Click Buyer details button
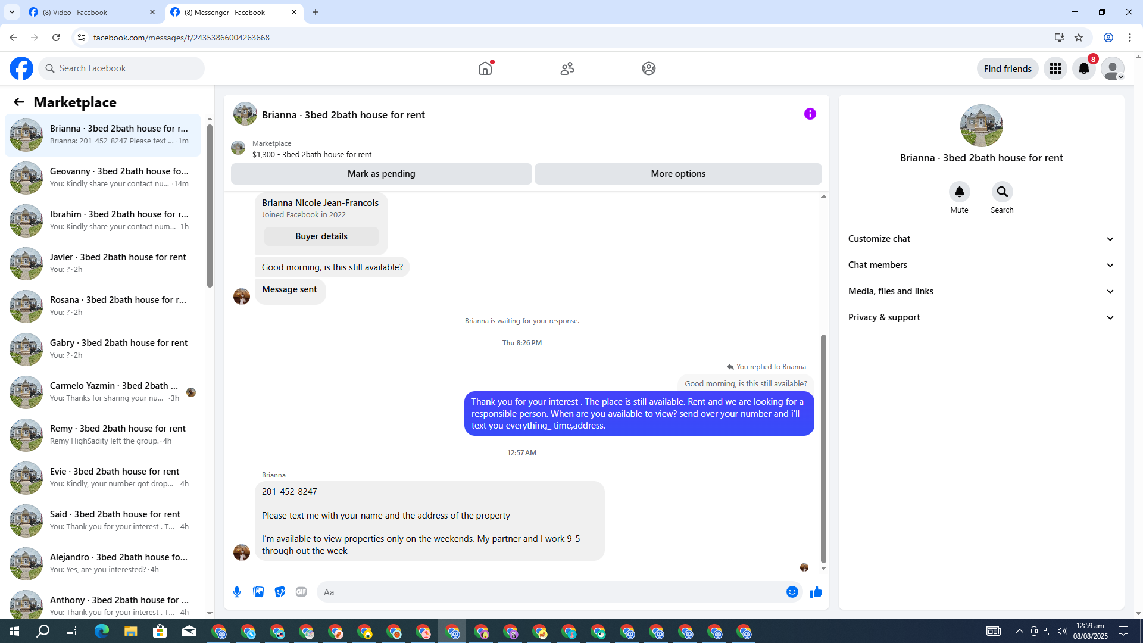1143x643 pixels. coord(321,236)
